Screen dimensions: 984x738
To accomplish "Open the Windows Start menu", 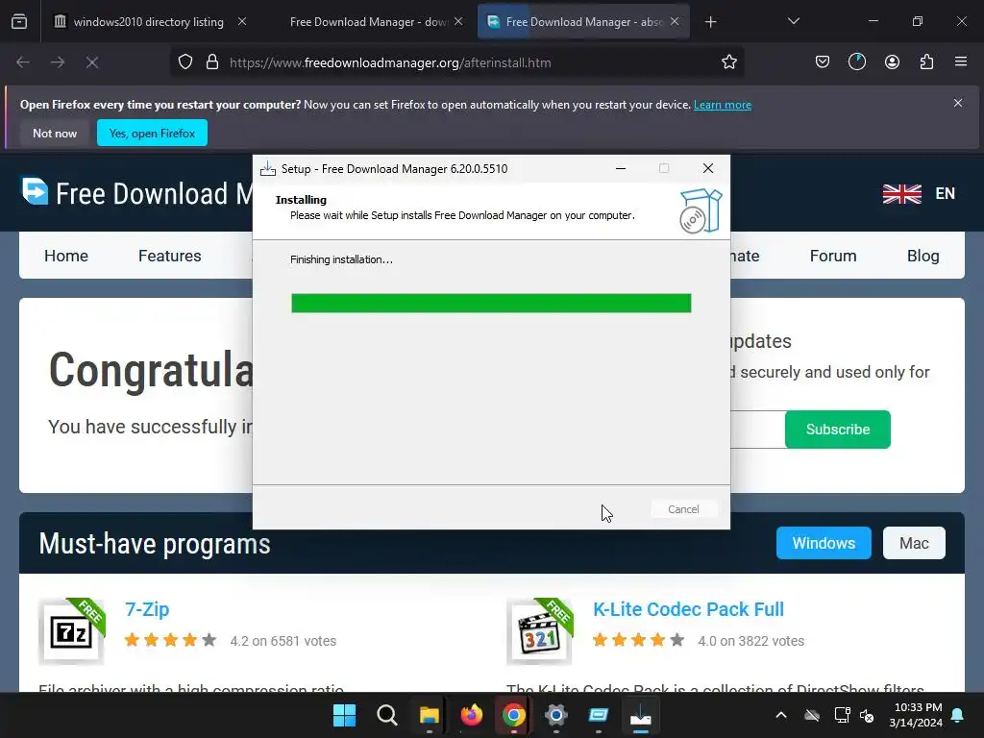I will point(344,715).
